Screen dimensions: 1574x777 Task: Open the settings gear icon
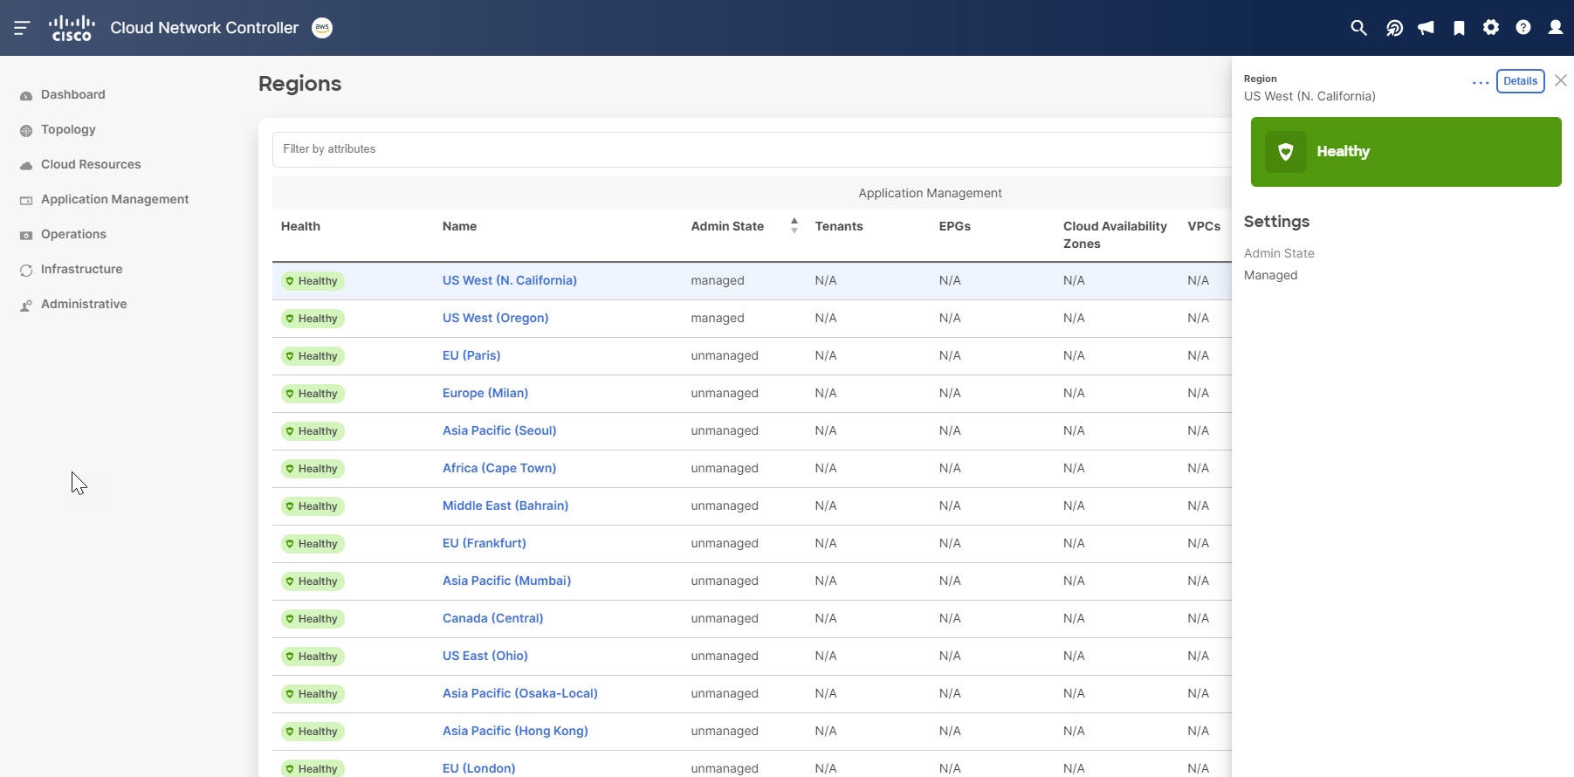tap(1491, 28)
